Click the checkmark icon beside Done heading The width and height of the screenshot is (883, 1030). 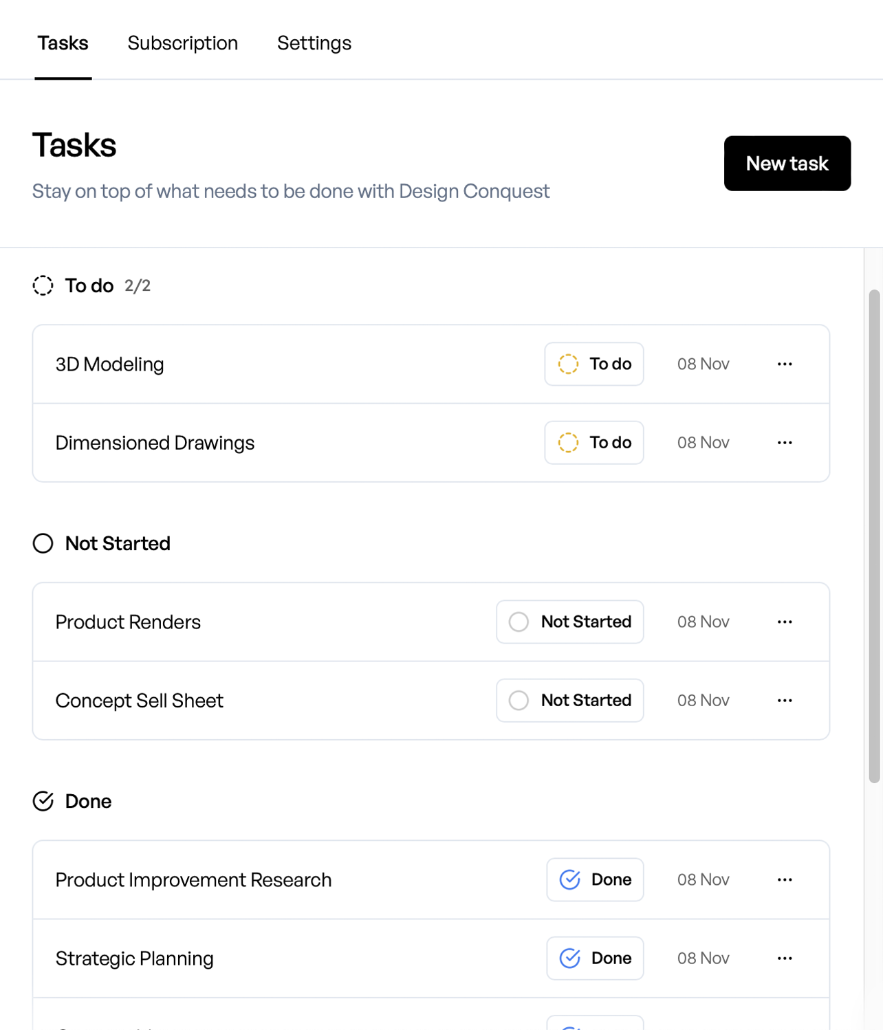(43, 801)
